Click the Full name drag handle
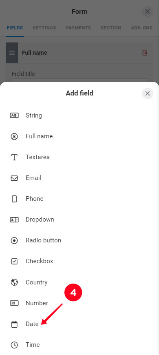159x355 pixels. tap(12, 53)
